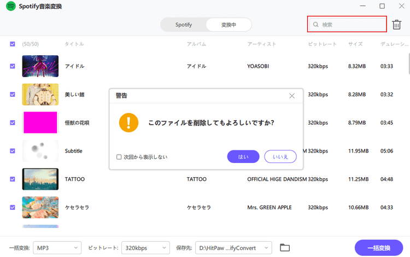Uncheck the 怪獣の花唄 track checkbox
This screenshot has width=410, height=257.
coord(12,122)
